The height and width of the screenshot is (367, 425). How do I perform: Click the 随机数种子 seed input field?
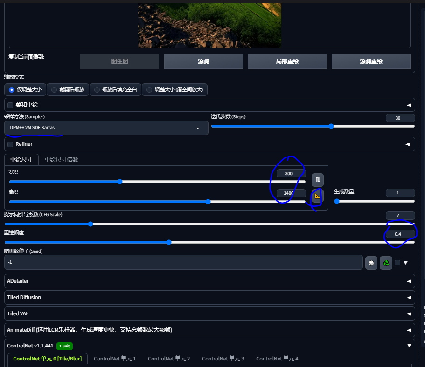183,262
